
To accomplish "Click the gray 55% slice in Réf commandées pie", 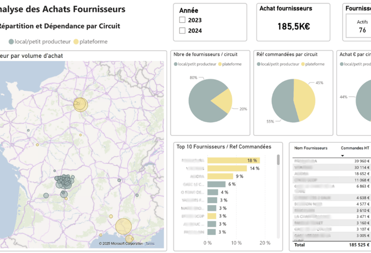I will point(283,102).
